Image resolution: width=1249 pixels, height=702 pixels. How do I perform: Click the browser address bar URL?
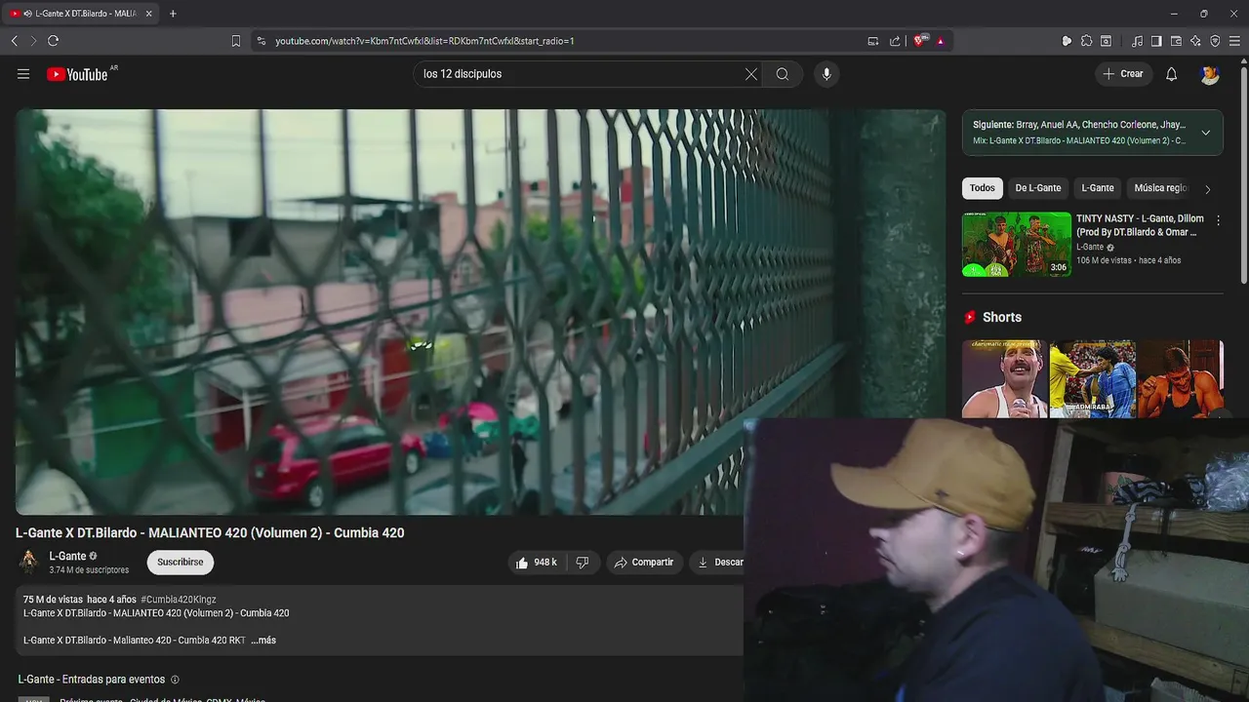pos(424,41)
